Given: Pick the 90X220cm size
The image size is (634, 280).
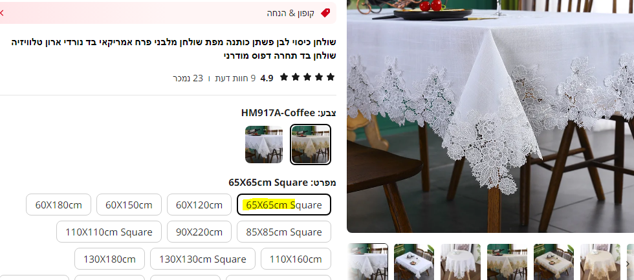Looking at the screenshot, I should coord(199,232).
